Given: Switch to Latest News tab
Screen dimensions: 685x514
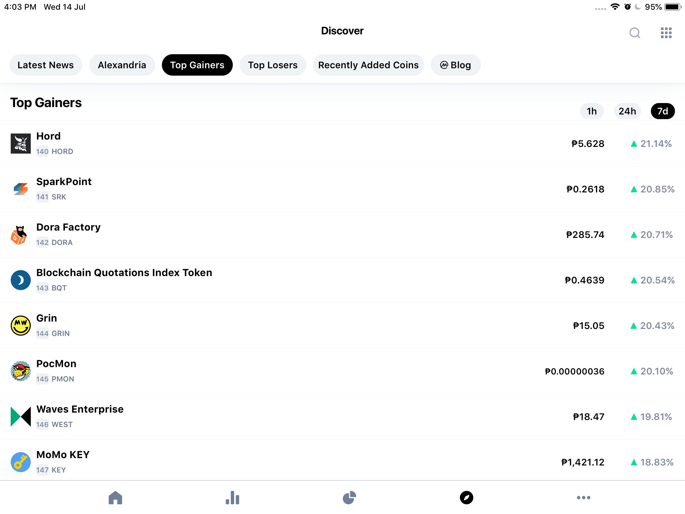Looking at the screenshot, I should (x=45, y=65).
